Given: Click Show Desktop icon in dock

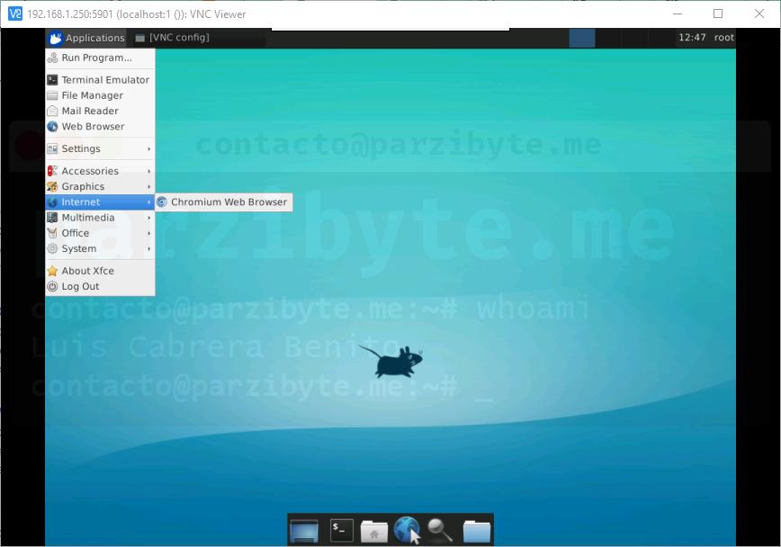Looking at the screenshot, I should pos(304,531).
